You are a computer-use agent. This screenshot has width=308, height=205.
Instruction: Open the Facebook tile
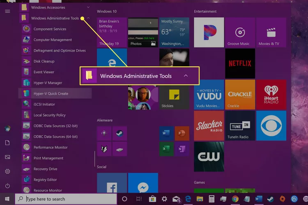tap(112, 183)
